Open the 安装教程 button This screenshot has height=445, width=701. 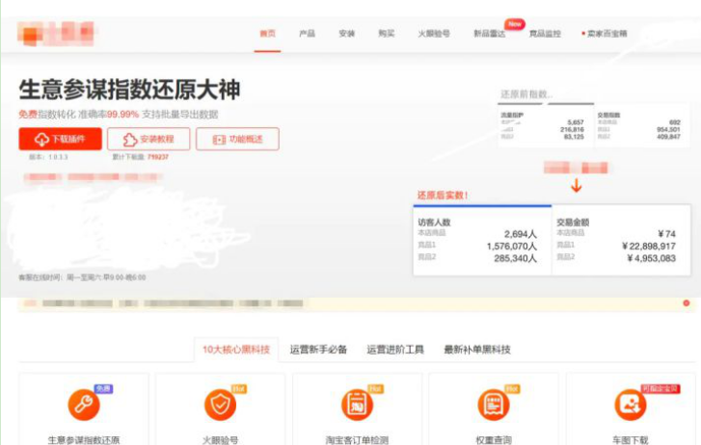pyautogui.click(x=148, y=139)
